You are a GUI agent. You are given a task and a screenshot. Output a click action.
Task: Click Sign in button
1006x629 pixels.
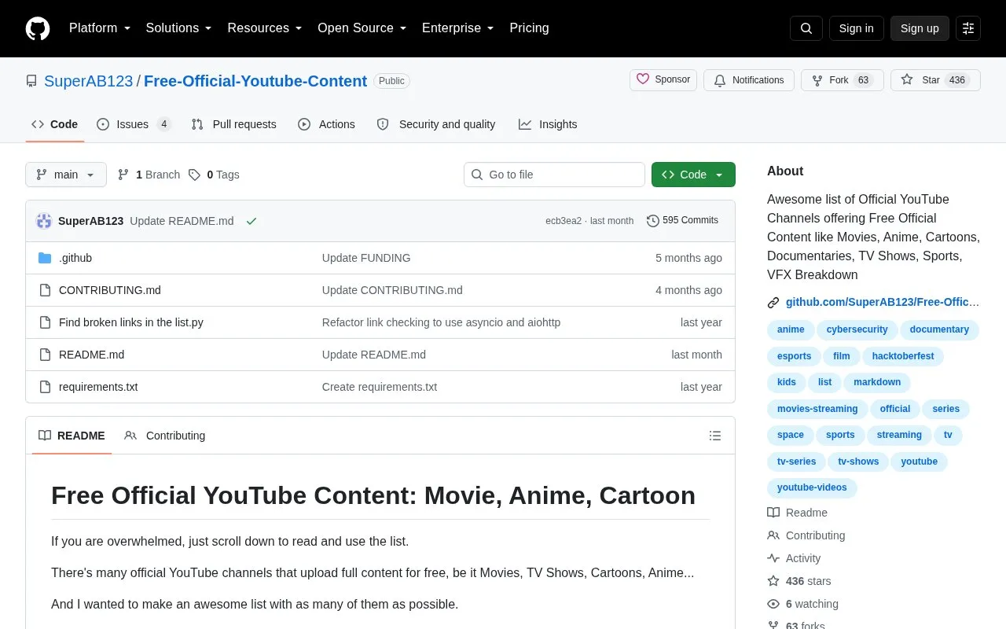tap(856, 28)
